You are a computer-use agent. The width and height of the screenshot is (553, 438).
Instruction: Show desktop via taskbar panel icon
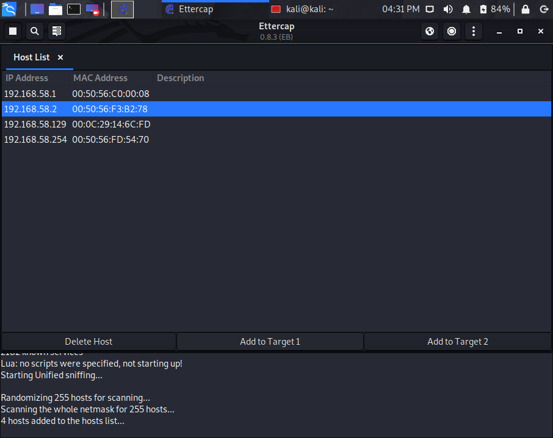(37, 9)
